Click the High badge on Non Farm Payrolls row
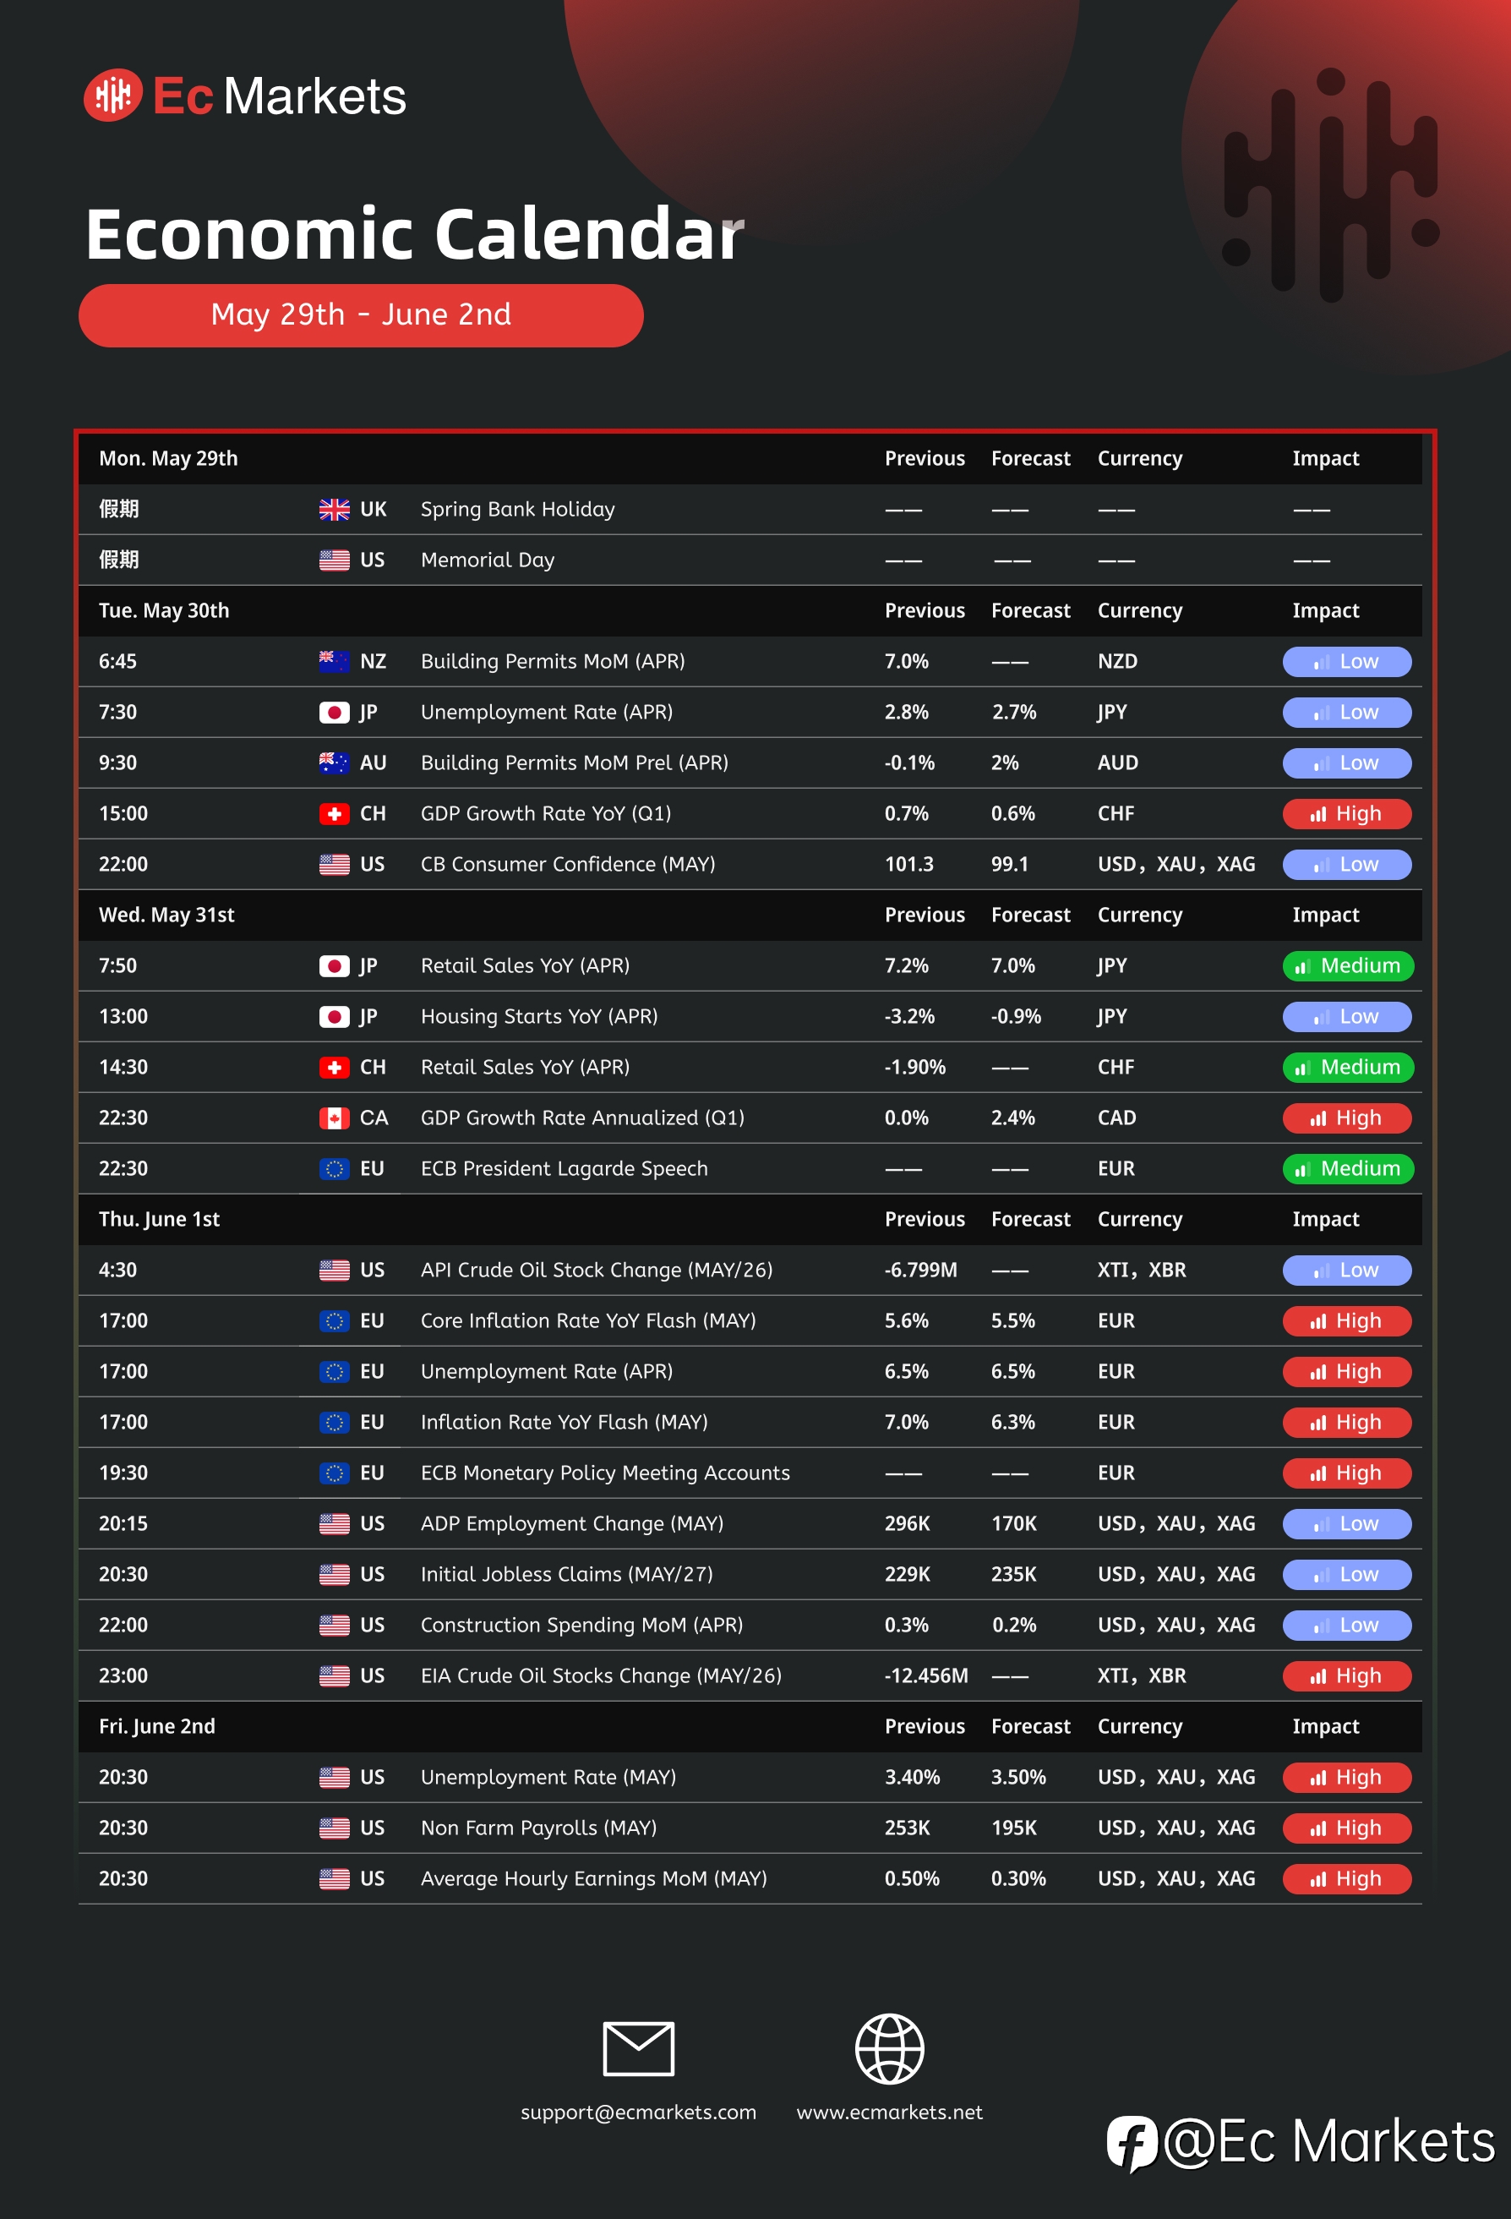 pyautogui.click(x=1347, y=1828)
